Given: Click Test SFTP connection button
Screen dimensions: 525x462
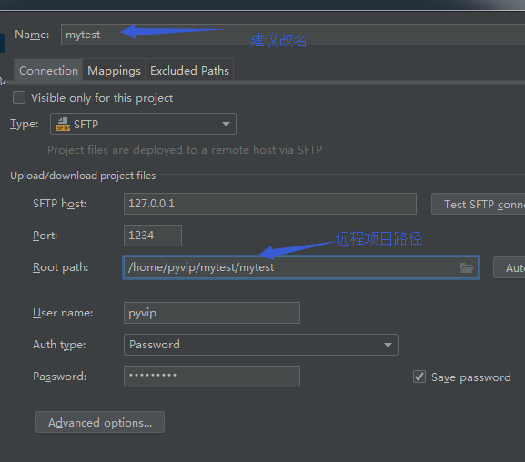Looking at the screenshot, I should [x=478, y=204].
